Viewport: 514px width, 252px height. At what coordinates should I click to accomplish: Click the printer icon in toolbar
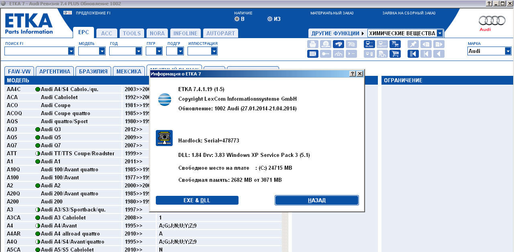tap(313, 44)
